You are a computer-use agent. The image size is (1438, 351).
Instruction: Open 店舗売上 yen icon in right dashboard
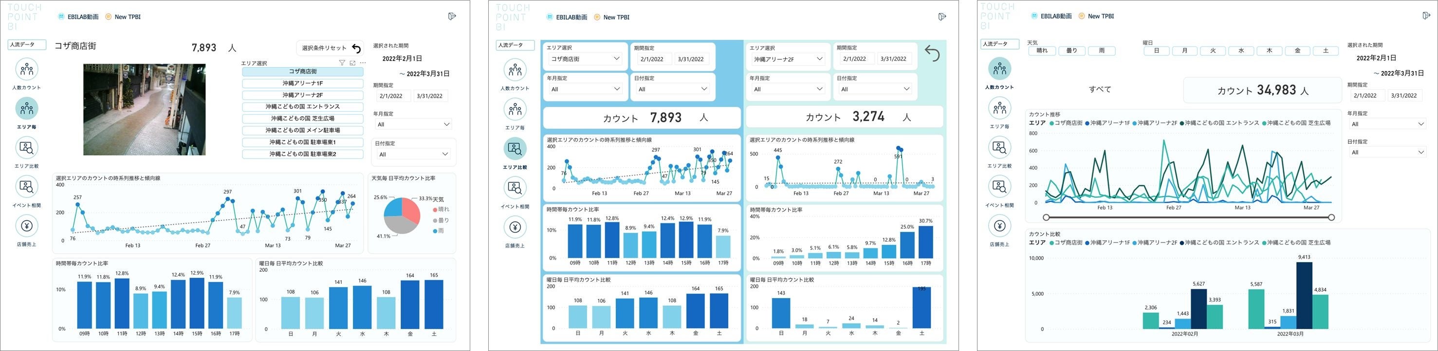pos(1000,226)
